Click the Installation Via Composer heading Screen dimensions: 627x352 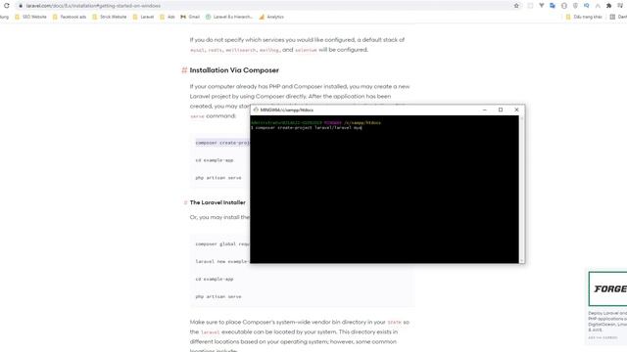[234, 70]
